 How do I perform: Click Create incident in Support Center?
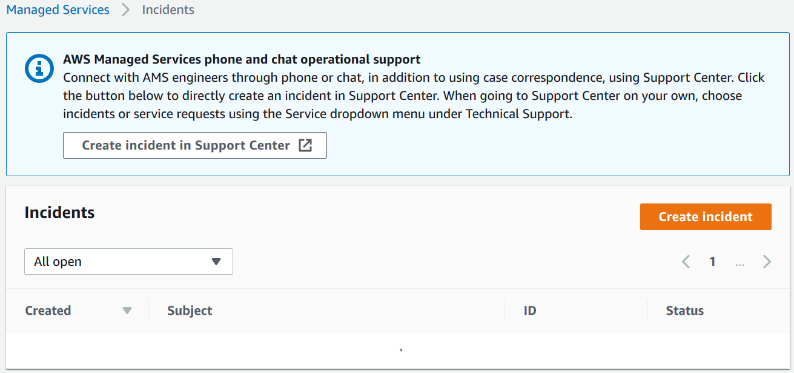[195, 145]
